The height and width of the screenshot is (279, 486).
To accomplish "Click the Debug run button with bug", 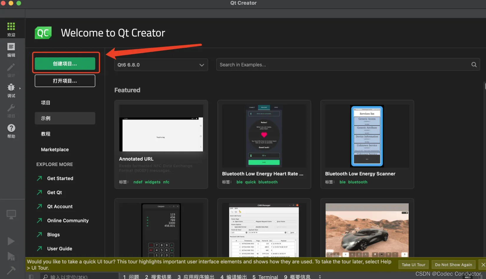I will point(11,256).
